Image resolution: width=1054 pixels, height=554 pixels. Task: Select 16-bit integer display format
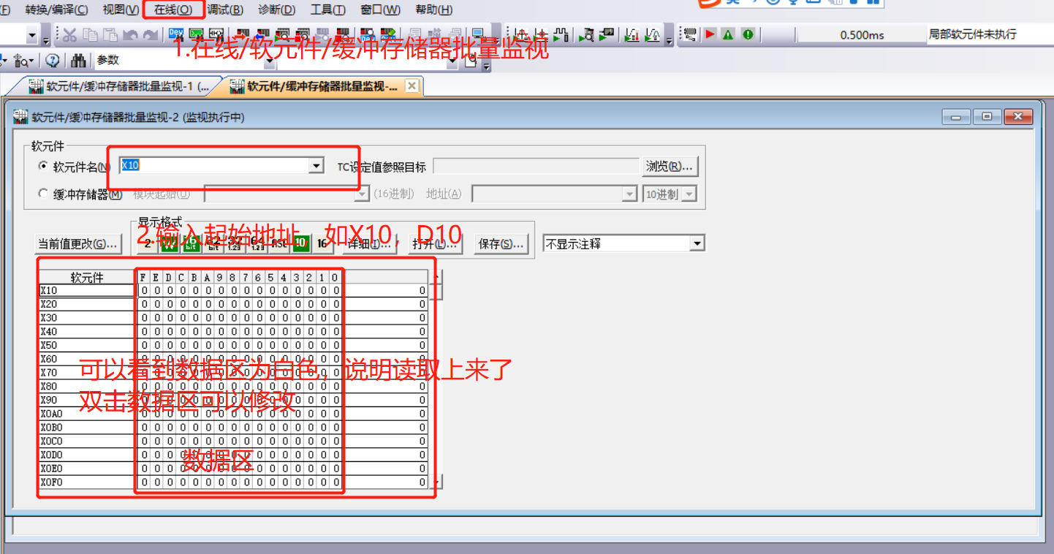tap(192, 244)
